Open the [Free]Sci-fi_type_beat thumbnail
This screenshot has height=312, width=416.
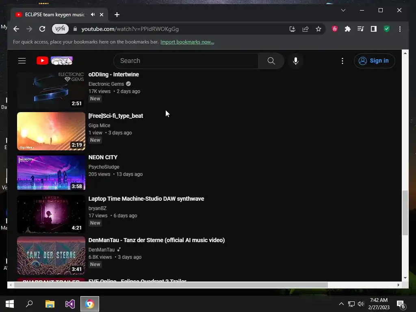pyautogui.click(x=51, y=131)
